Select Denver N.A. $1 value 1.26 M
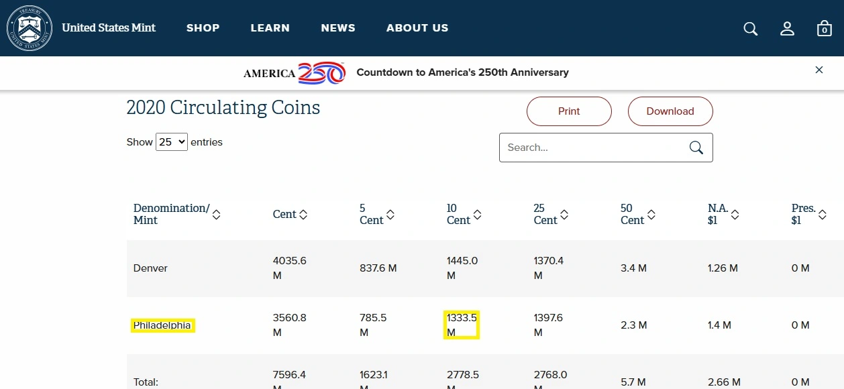Screen dimensions: 844x389 (x=723, y=268)
